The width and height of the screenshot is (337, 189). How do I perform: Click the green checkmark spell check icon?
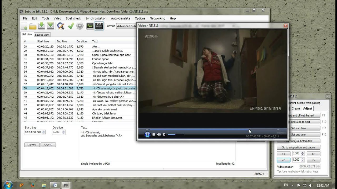tap(71, 26)
